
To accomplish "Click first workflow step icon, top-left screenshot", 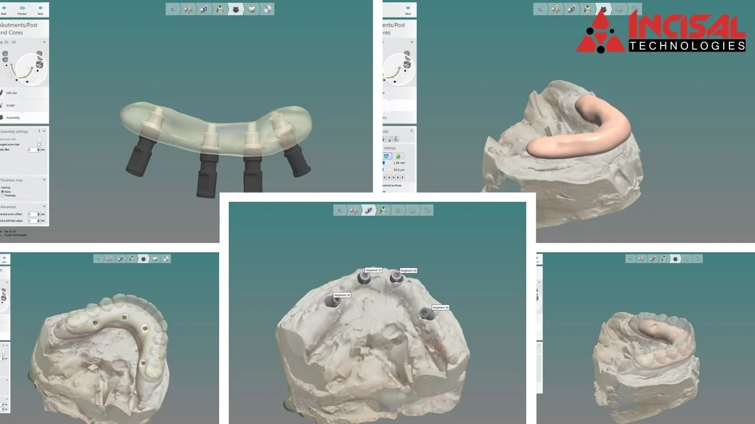I will coord(173,9).
